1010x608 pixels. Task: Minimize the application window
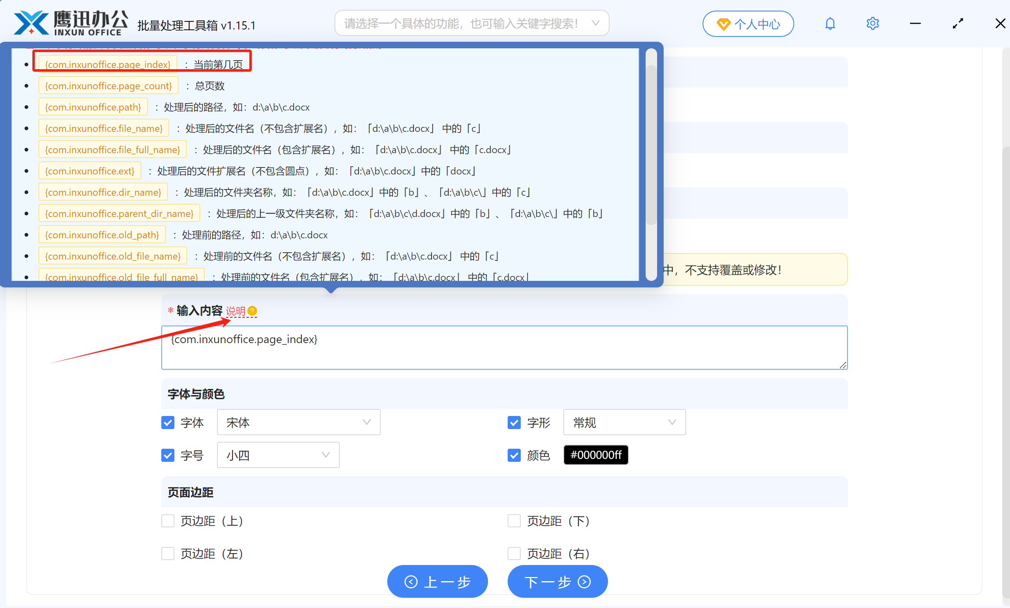(x=915, y=23)
